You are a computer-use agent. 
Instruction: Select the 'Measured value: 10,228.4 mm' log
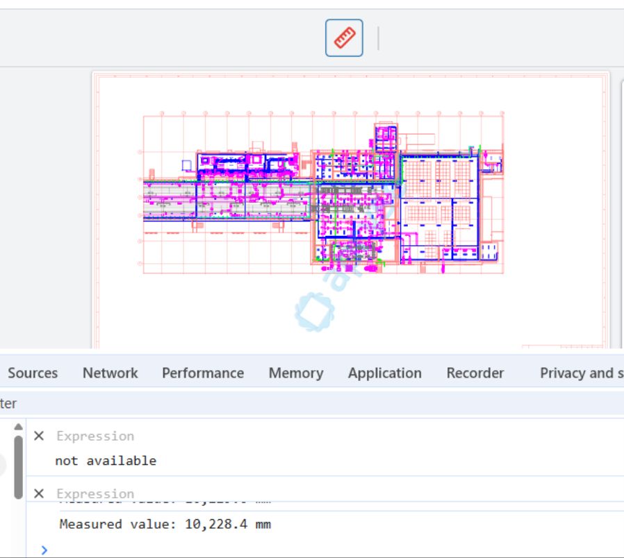[165, 524]
